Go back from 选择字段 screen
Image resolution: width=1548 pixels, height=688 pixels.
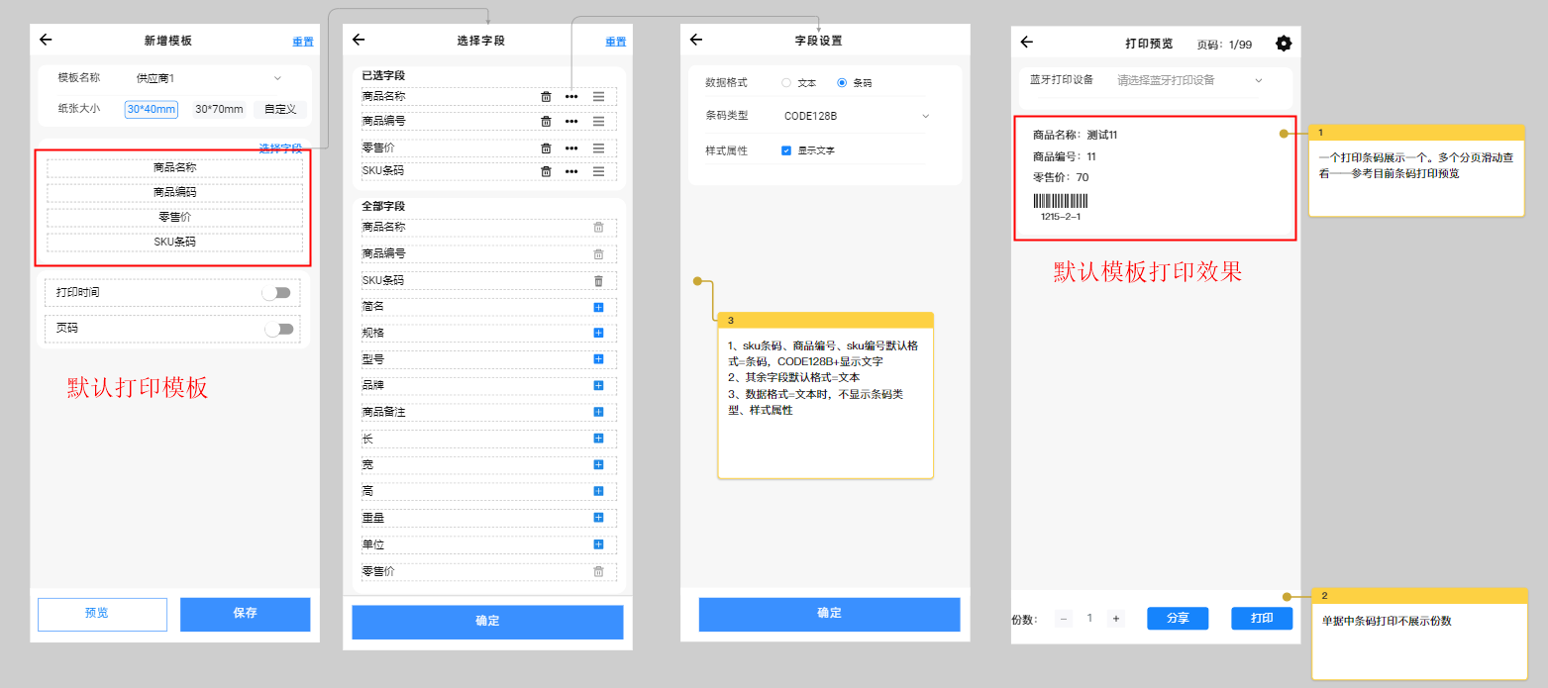tap(359, 40)
